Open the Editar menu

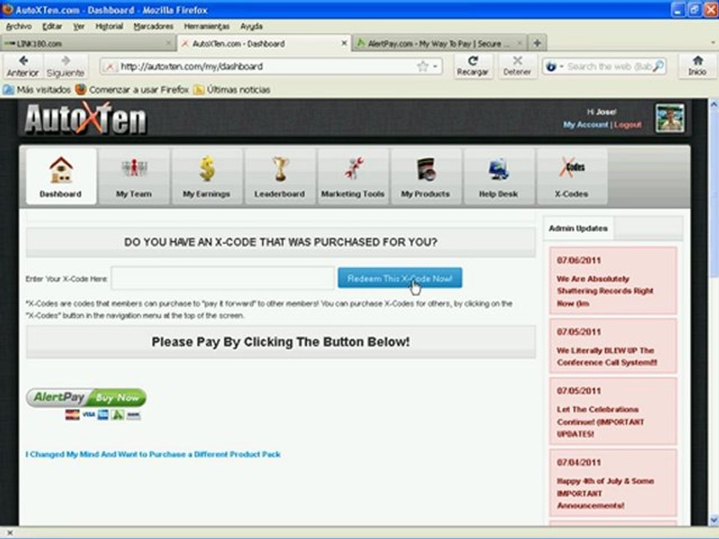pos(52,26)
